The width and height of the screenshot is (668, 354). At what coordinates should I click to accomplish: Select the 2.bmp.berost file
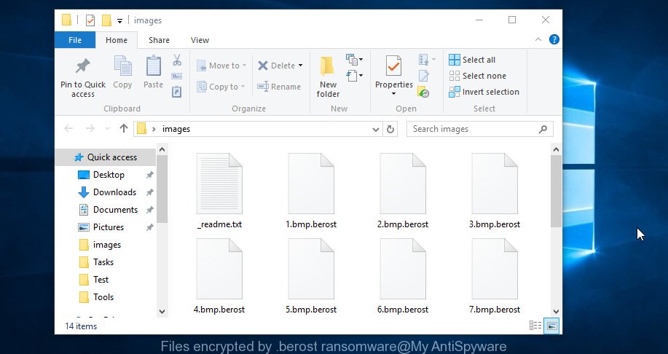[x=403, y=191]
